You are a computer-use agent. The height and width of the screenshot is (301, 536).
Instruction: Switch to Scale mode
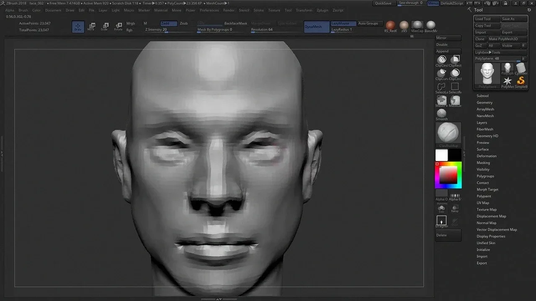[x=105, y=27]
